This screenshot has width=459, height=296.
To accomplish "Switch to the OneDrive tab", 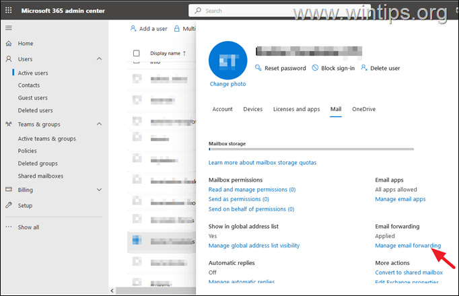I will [364, 109].
